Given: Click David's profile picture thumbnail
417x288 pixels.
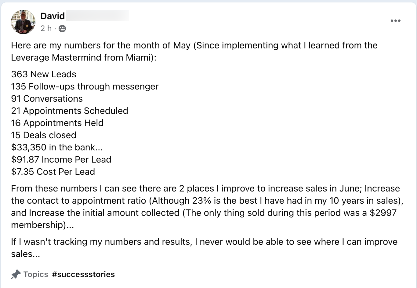Looking at the screenshot, I should click(23, 22).
